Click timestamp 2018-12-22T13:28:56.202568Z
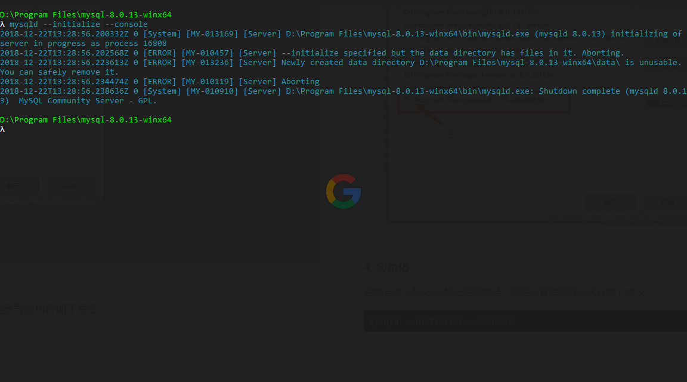Screen dimensions: 687x382 (x=64, y=53)
